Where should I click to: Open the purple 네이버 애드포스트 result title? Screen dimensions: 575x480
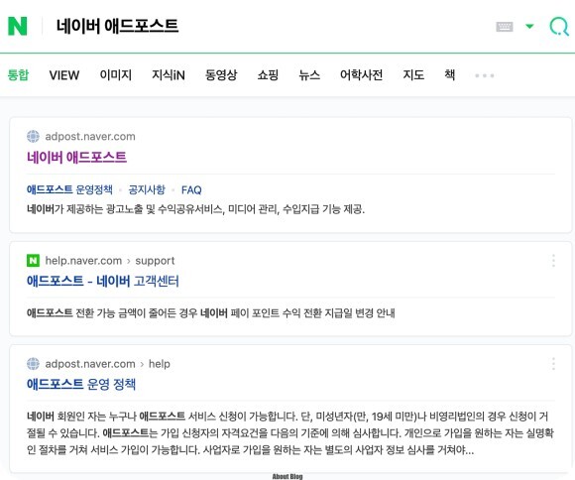click(x=76, y=157)
